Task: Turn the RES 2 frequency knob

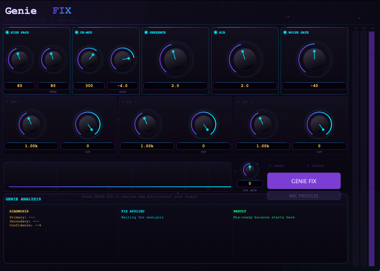Action: (x=146, y=124)
